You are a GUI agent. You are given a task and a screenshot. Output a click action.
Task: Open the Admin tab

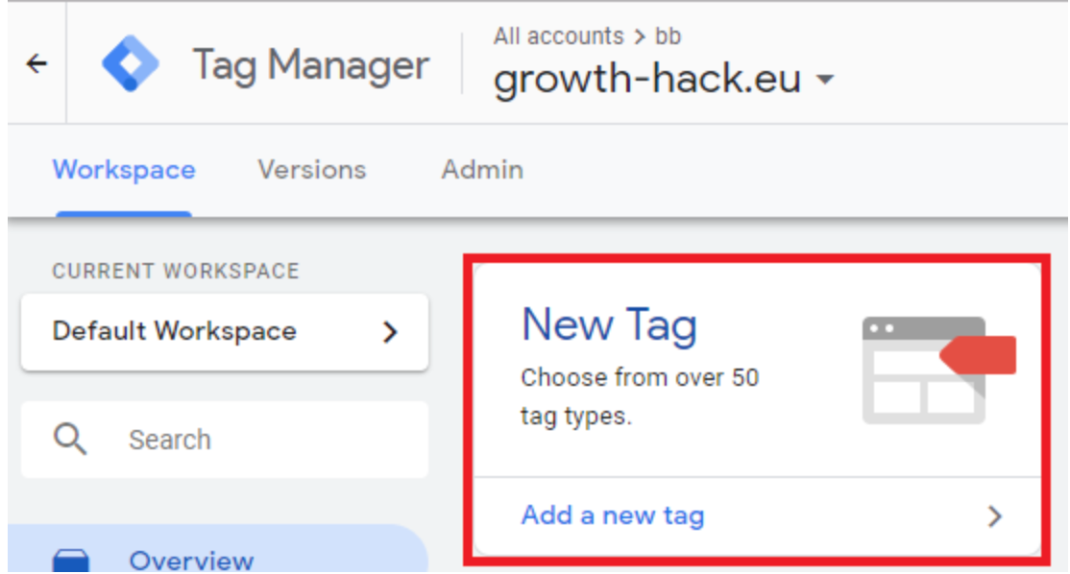click(x=482, y=170)
